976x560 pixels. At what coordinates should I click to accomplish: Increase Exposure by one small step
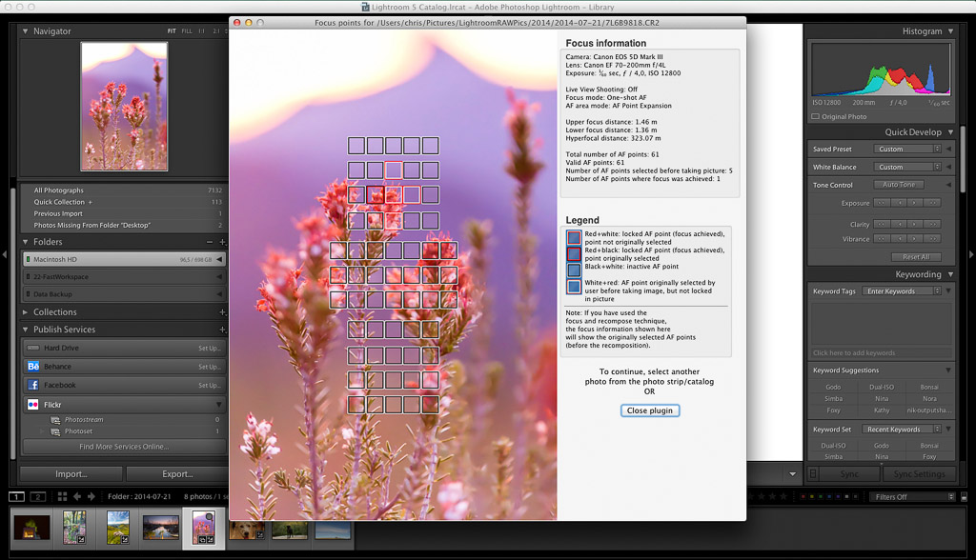(914, 203)
